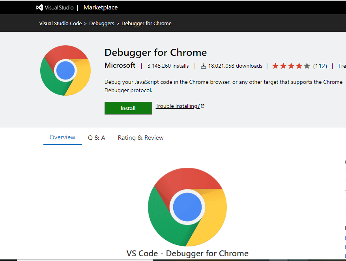Go to Visual Studio Code breadcrumb
The image size is (346, 261).
[x=60, y=23]
